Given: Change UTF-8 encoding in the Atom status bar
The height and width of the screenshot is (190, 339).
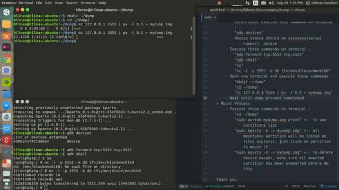Looking at the screenshot, I should coord(296,186).
